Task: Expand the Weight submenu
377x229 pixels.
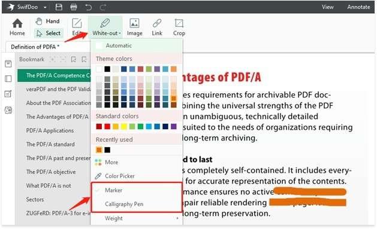Action: tap(136, 218)
